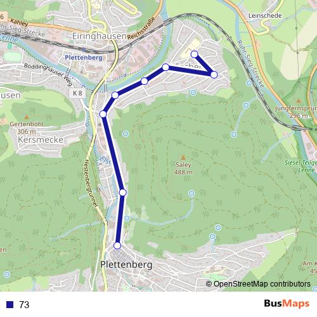The height and width of the screenshot is (317, 317).
Task: Click the Plettenberg railway station icon
Action: pyautogui.click(x=84, y=49)
